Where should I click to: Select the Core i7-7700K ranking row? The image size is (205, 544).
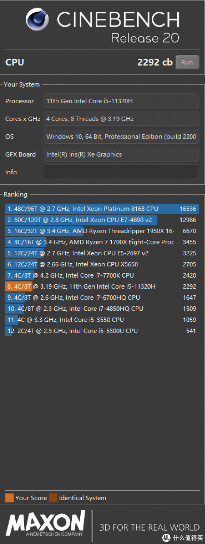pos(102,275)
